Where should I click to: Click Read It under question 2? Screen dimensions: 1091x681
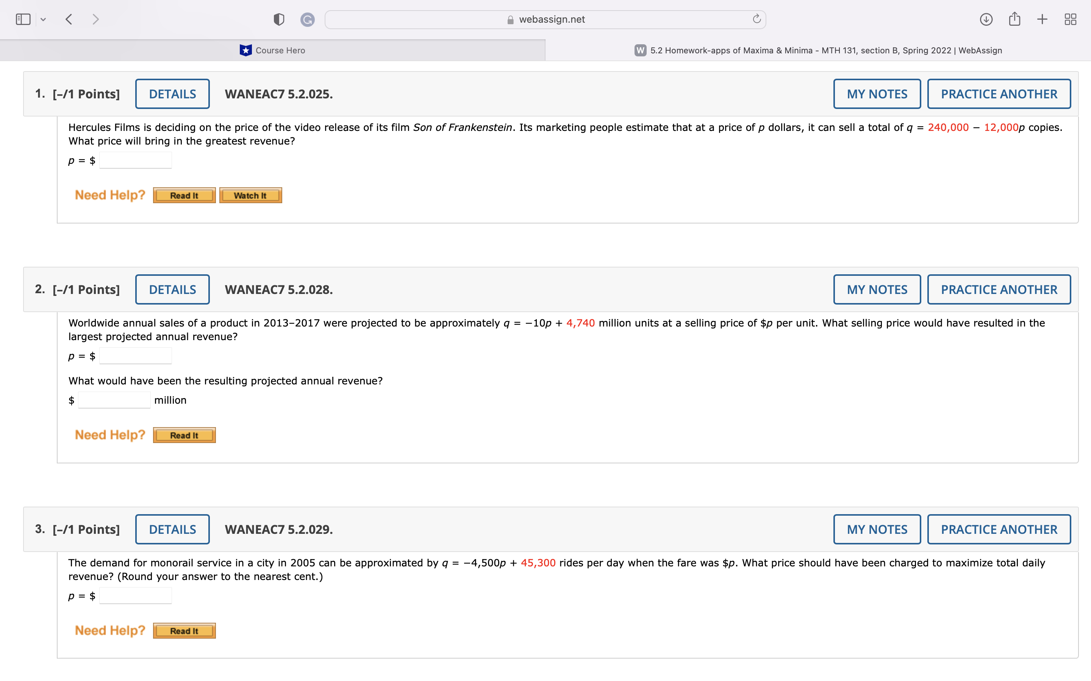tap(184, 435)
